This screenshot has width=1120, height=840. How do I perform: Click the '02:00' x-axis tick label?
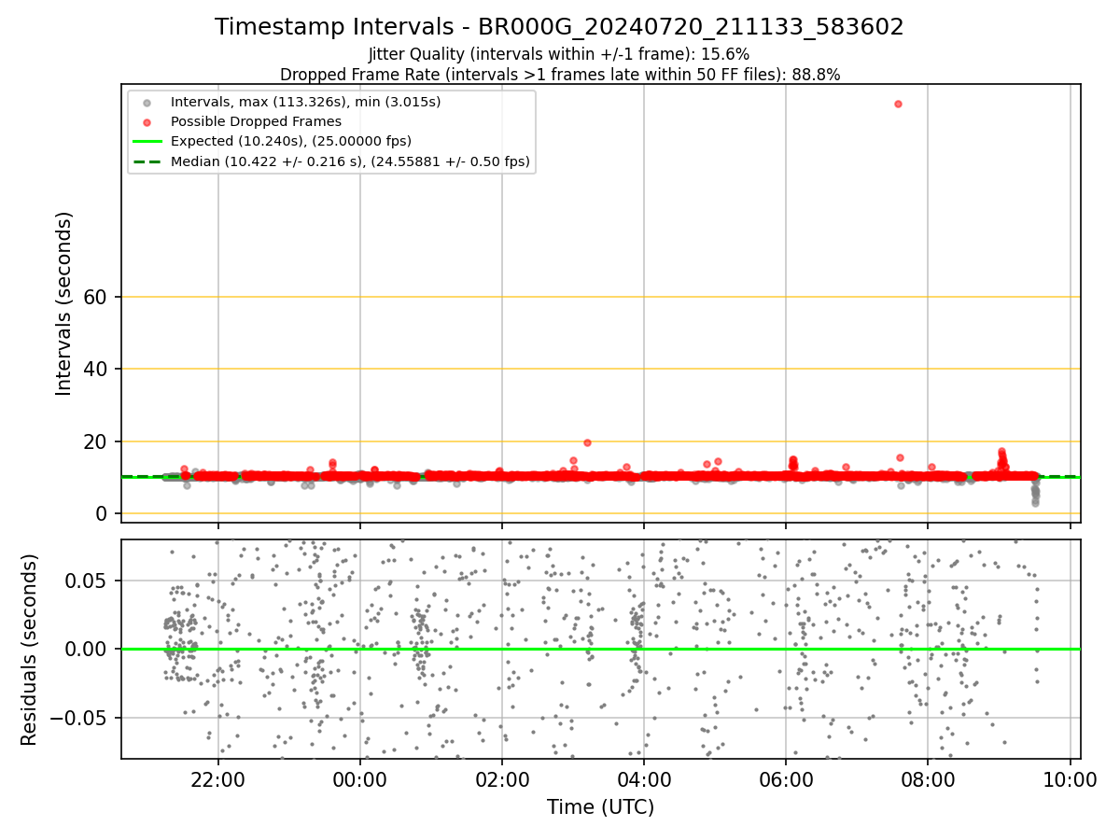click(502, 779)
